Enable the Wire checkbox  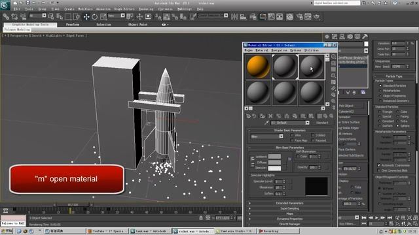(x=292, y=135)
